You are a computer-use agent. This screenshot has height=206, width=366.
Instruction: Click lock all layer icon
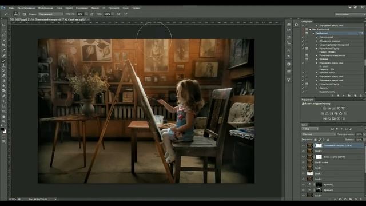(328, 140)
